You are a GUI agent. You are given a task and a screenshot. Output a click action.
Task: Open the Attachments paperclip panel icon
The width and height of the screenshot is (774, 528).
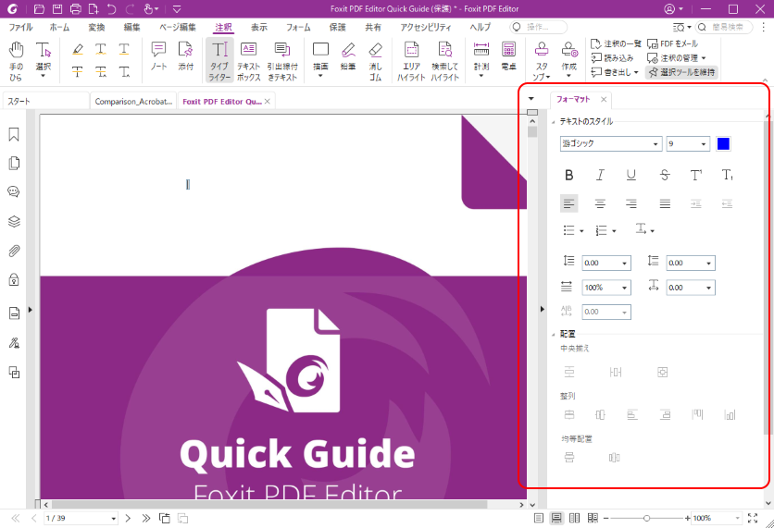pos(14,251)
